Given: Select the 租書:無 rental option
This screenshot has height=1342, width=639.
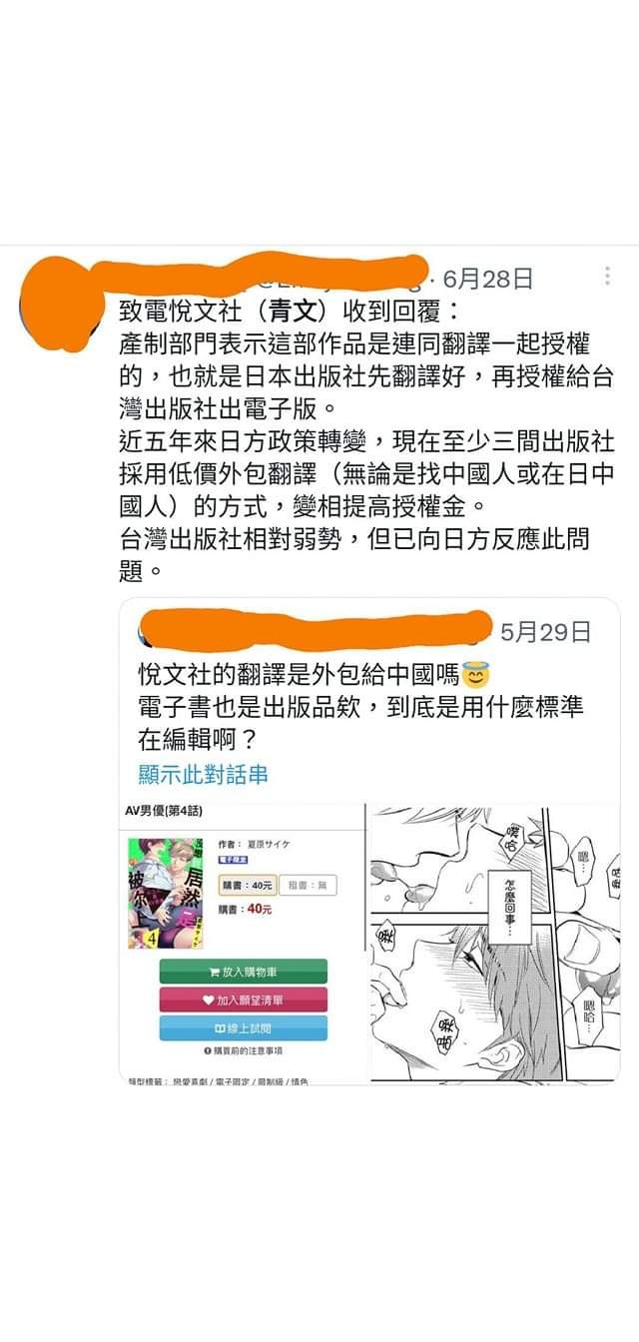Looking at the screenshot, I should 310,885.
